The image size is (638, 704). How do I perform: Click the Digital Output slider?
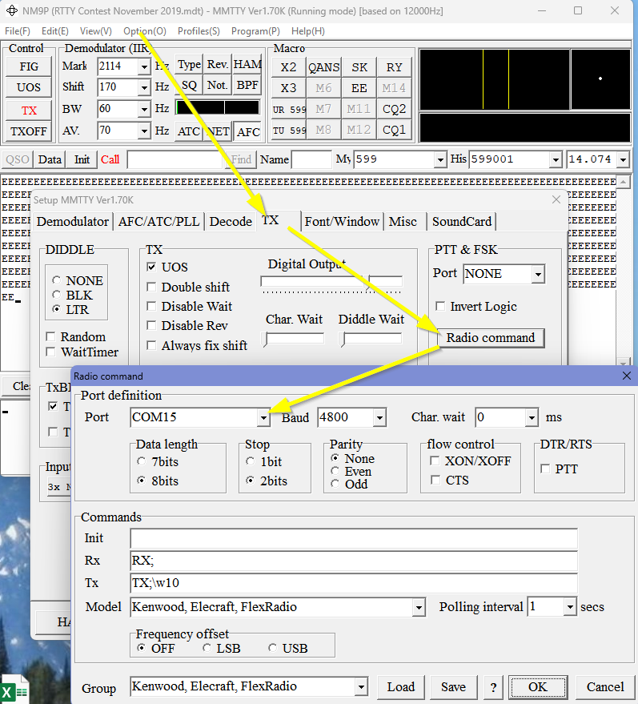tap(312, 282)
